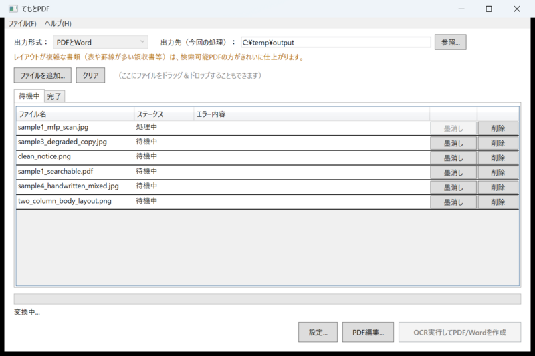The image size is (535, 356).
Task: Click the ファイルを追加... button
Action: [43, 75]
